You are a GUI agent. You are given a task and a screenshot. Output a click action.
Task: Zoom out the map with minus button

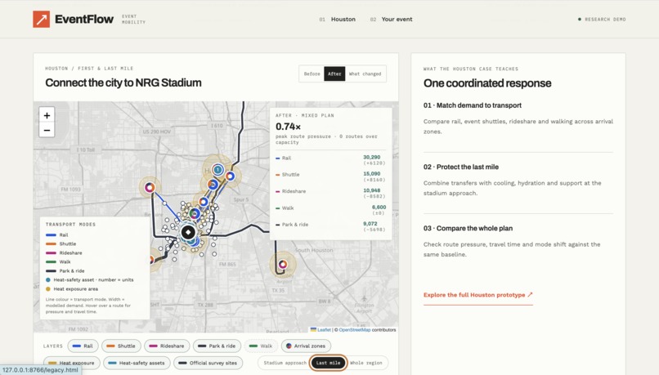[47, 130]
